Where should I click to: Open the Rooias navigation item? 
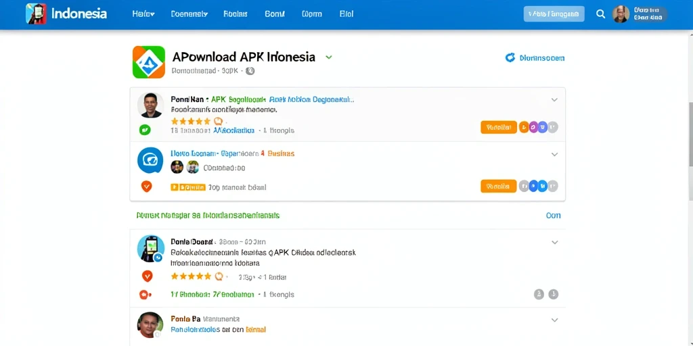(236, 14)
